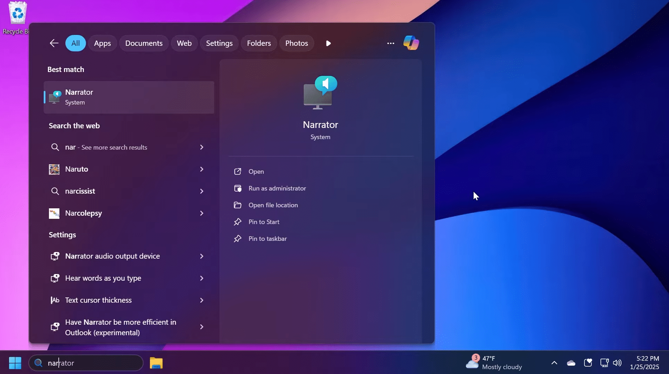This screenshot has height=374, width=669.
Task: Click the large Narrator app icon in preview
Action: coord(321,93)
